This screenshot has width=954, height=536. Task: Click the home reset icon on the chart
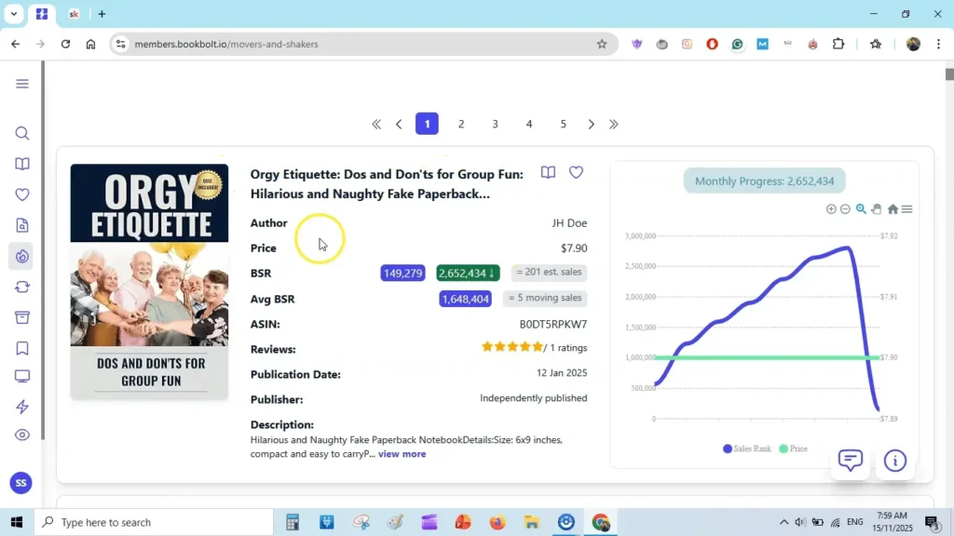[x=893, y=208]
